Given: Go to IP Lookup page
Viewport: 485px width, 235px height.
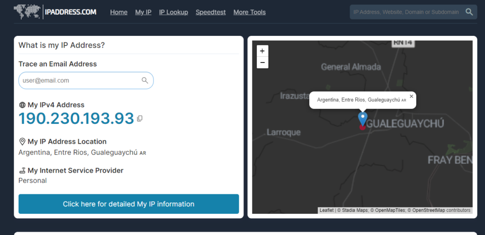Looking at the screenshot, I should [173, 12].
